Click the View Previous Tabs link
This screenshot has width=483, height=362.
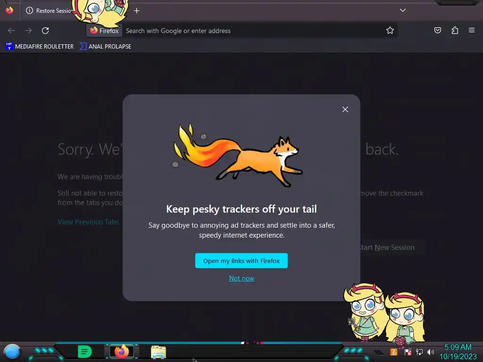click(88, 222)
